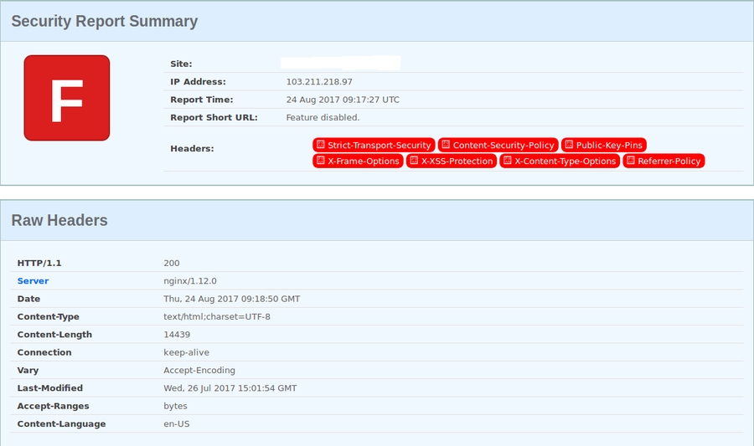Click the red F grade badge

66,98
